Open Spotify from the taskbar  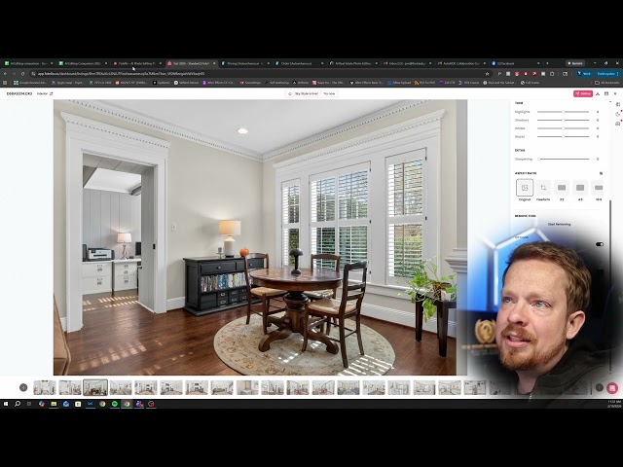coord(115,404)
